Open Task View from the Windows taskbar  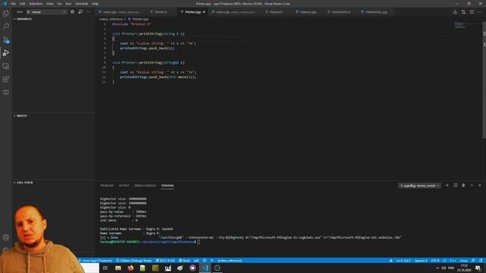[106, 268]
